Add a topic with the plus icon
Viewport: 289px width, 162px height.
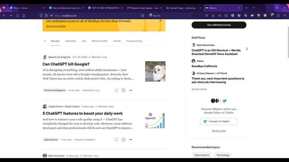point(45,41)
